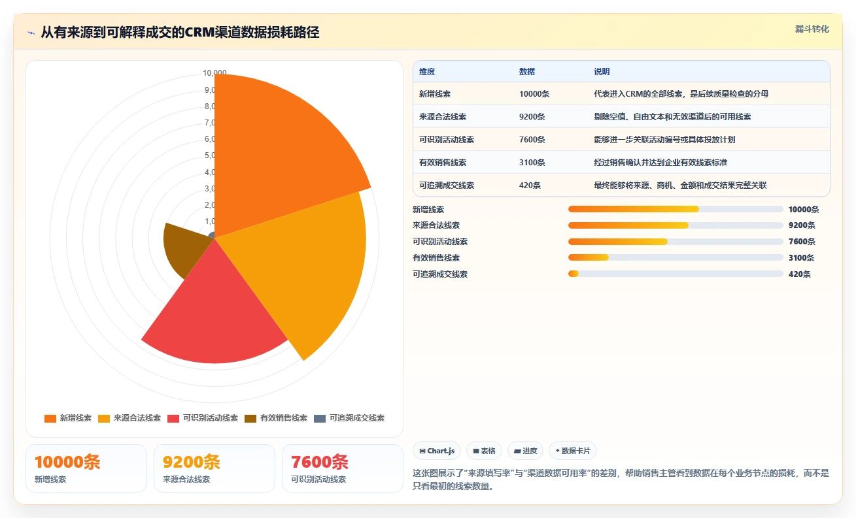This screenshot has width=856, height=518.
Task: Toggle the 来源合法线索 legend entry
Action: (129, 418)
